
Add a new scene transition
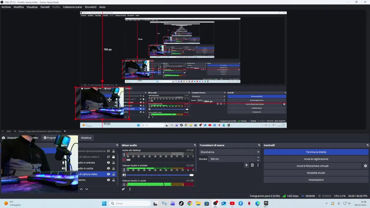[x=246, y=165]
